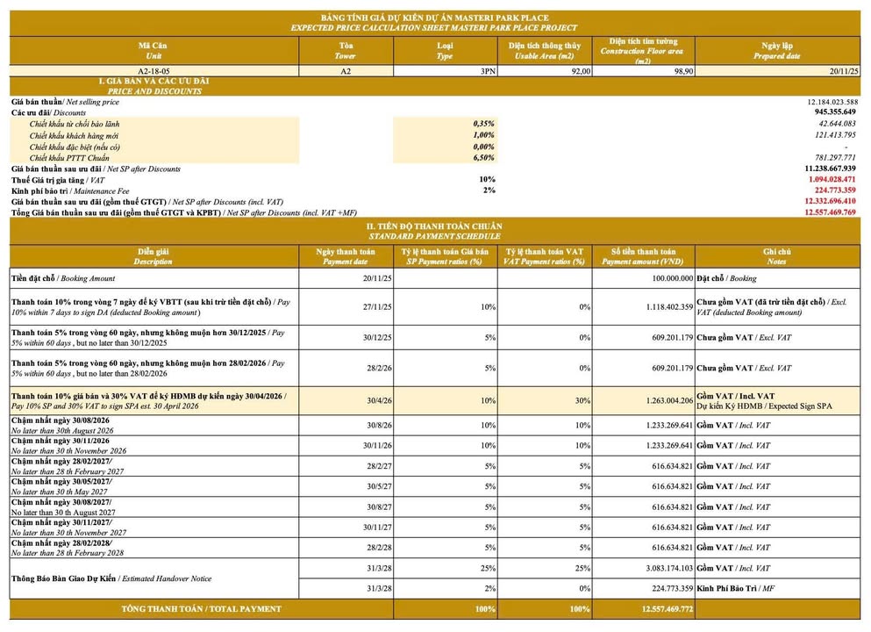The width and height of the screenshot is (871, 632).
Task: Select the 3.083.174.103 handover payment amount
Action: click(642, 570)
